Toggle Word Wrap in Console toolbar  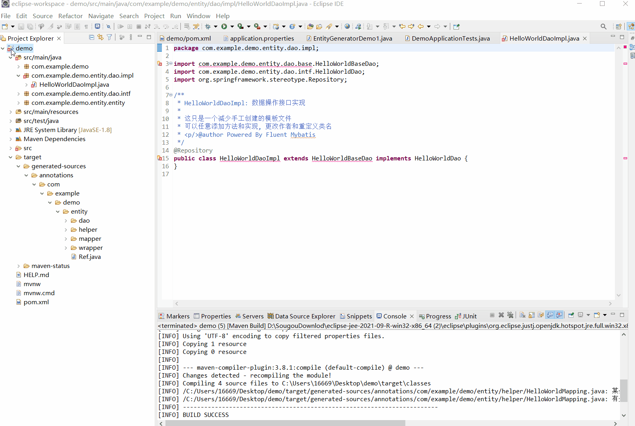pyautogui.click(x=540, y=315)
